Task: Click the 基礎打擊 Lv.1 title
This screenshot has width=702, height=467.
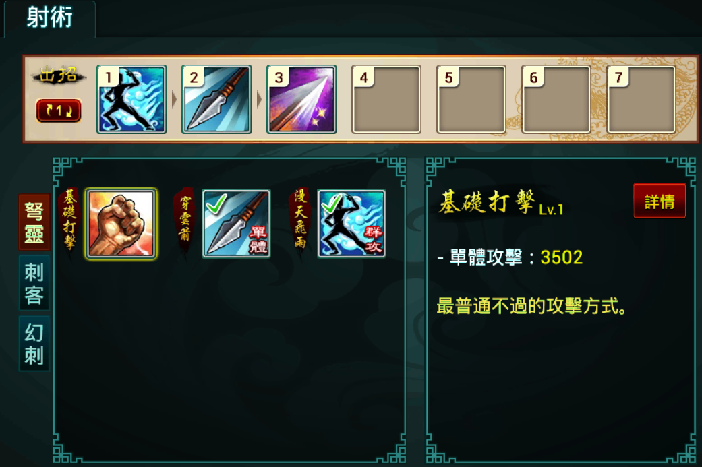Action: 500,202
